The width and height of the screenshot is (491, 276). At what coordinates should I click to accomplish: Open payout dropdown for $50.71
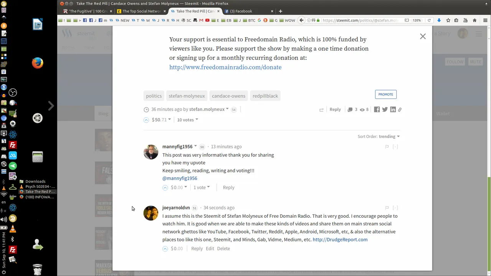pos(161,120)
